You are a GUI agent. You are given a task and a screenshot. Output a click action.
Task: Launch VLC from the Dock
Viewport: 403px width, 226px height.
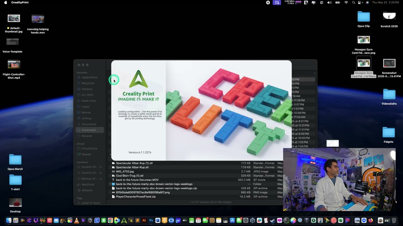click(x=77, y=220)
